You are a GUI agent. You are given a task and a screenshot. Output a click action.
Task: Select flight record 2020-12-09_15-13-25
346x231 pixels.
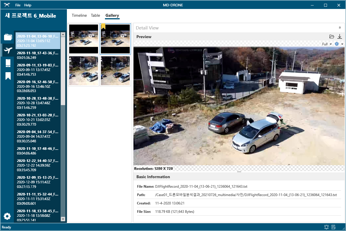[x=38, y=182]
